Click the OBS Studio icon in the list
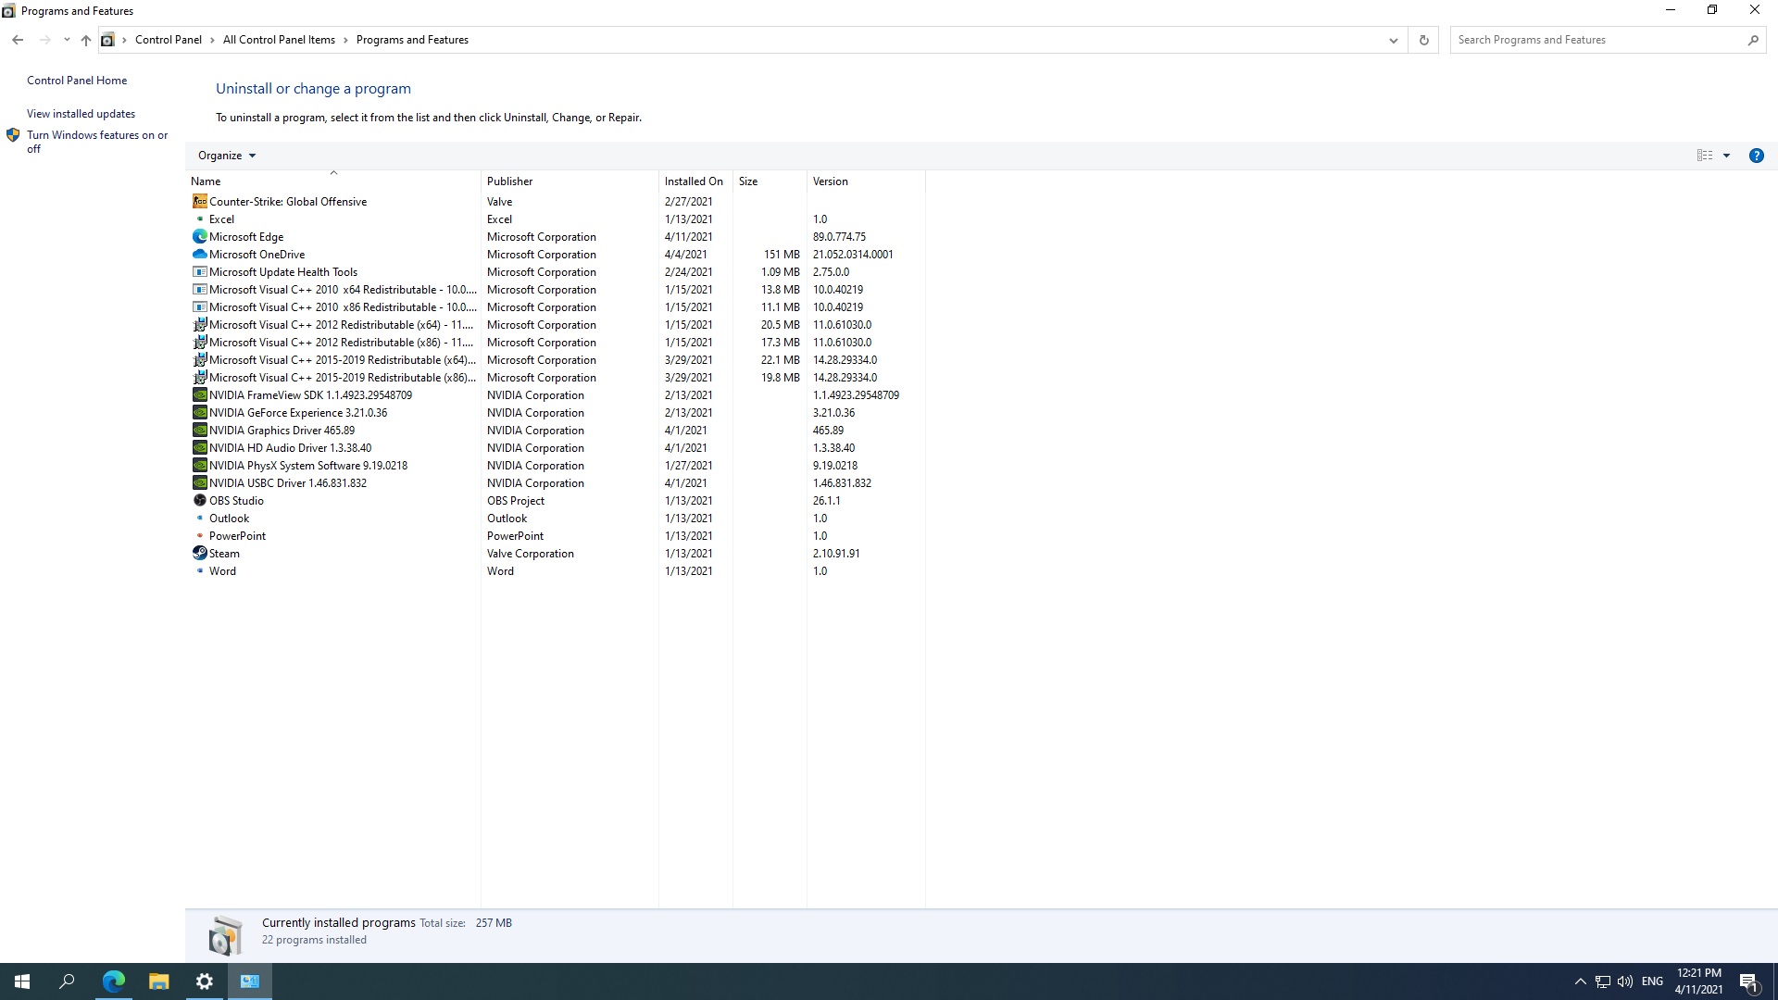This screenshot has width=1778, height=1000. 199,500
